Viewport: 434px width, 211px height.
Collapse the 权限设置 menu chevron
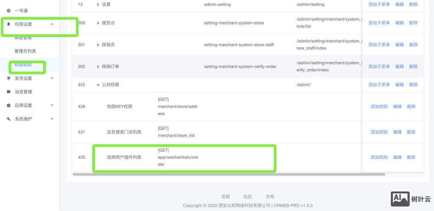[52, 24]
